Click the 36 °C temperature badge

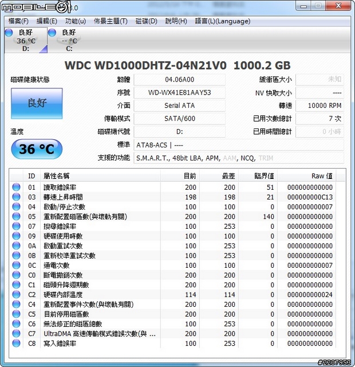point(37,149)
